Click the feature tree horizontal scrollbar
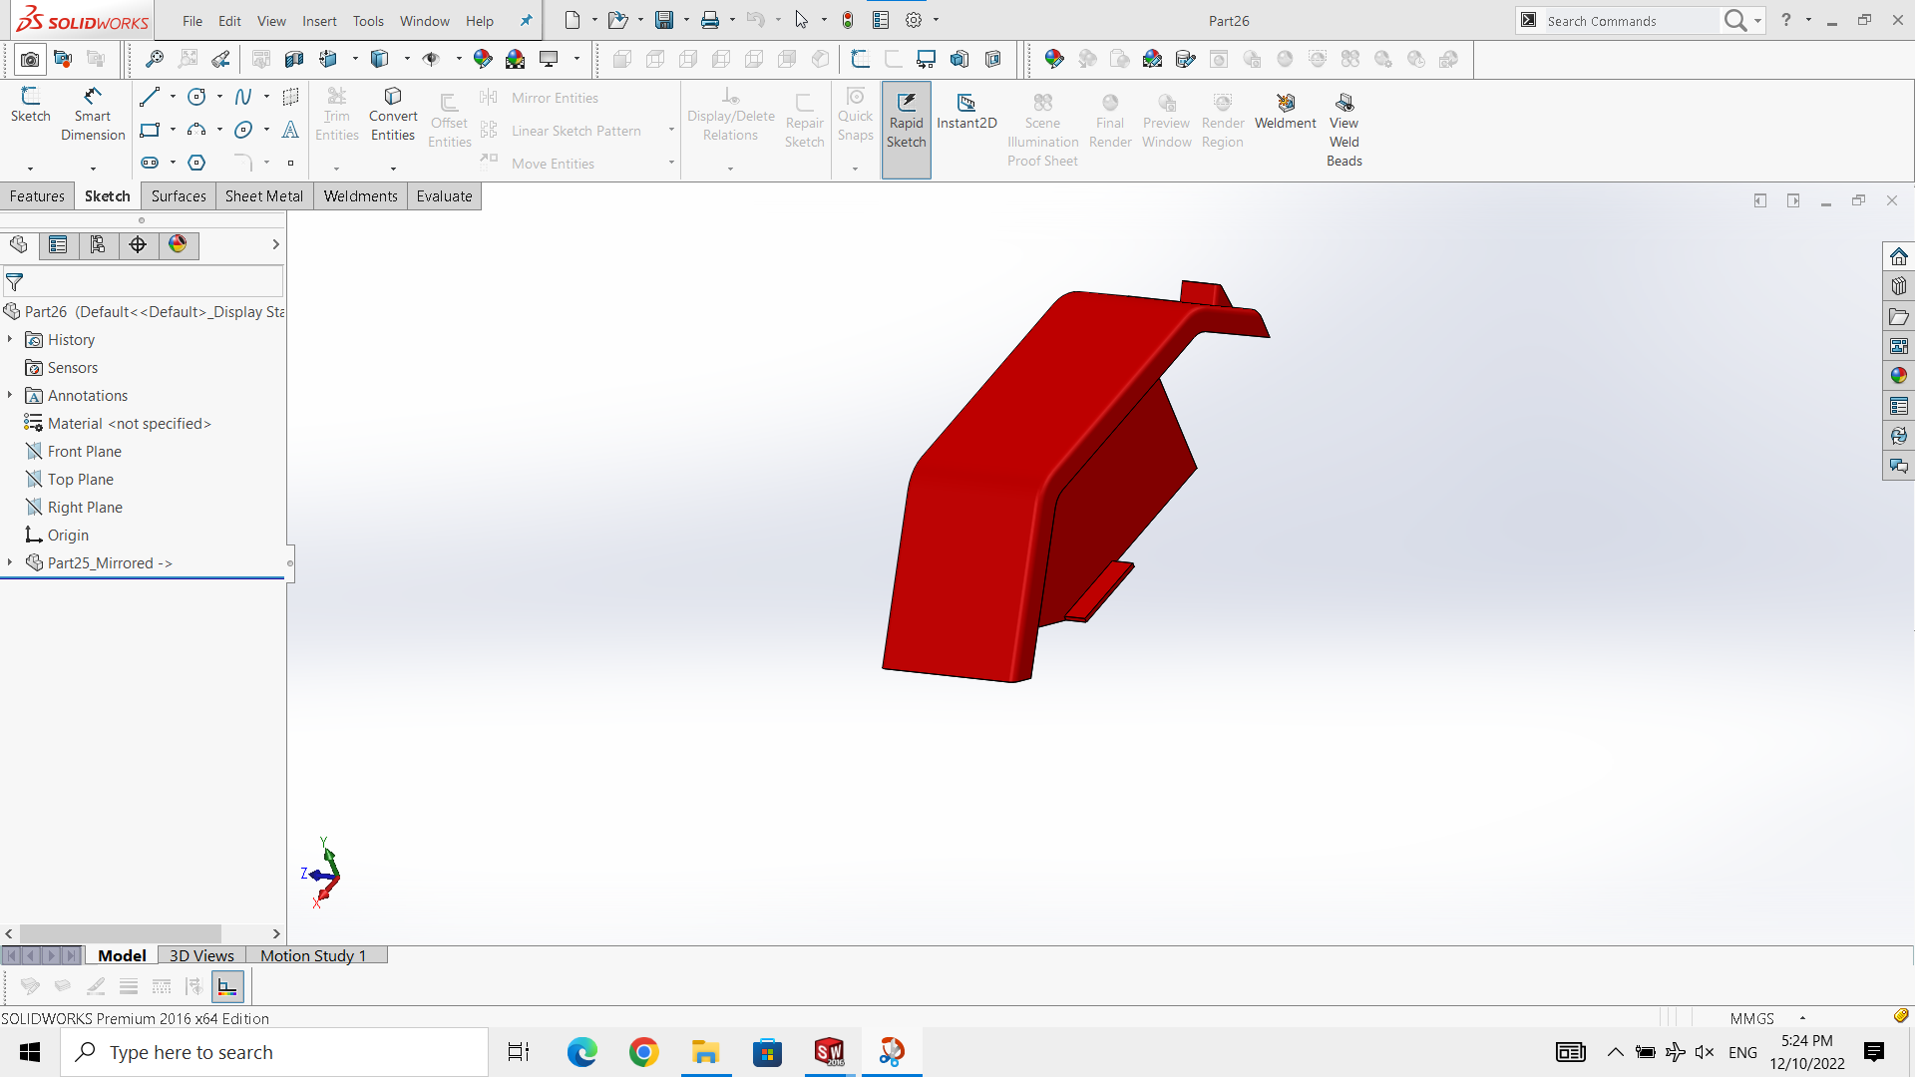 (120, 934)
